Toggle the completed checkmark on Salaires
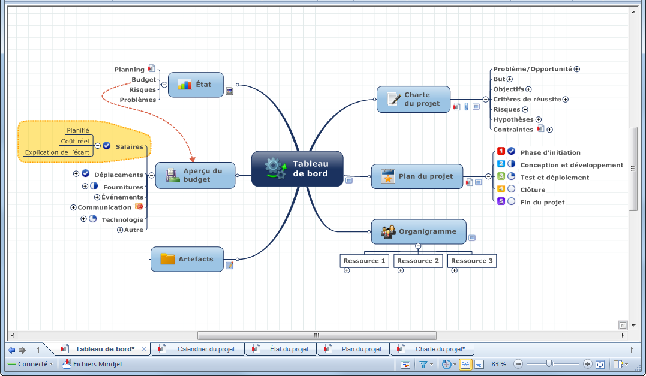Viewport: 646px width, 376px height. (106, 146)
